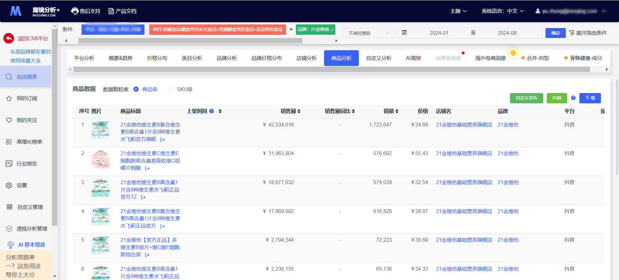Click the green 纠错 button

(557, 98)
